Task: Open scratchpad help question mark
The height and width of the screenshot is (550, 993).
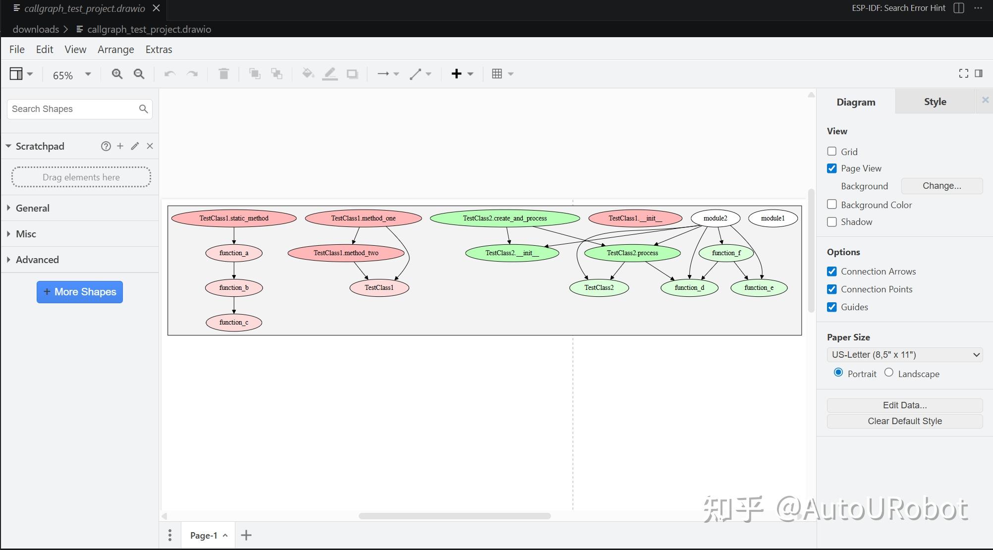Action: [x=106, y=146]
